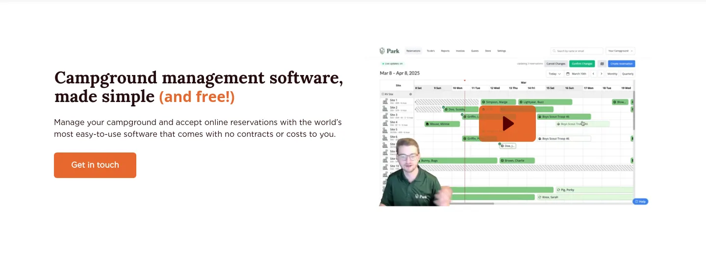
Task: Click the orange Get in touch button
Action: pyautogui.click(x=95, y=165)
